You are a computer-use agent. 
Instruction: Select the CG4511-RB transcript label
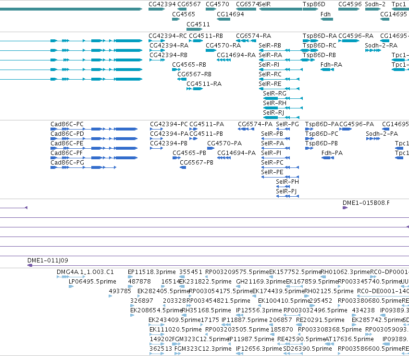[206, 36]
